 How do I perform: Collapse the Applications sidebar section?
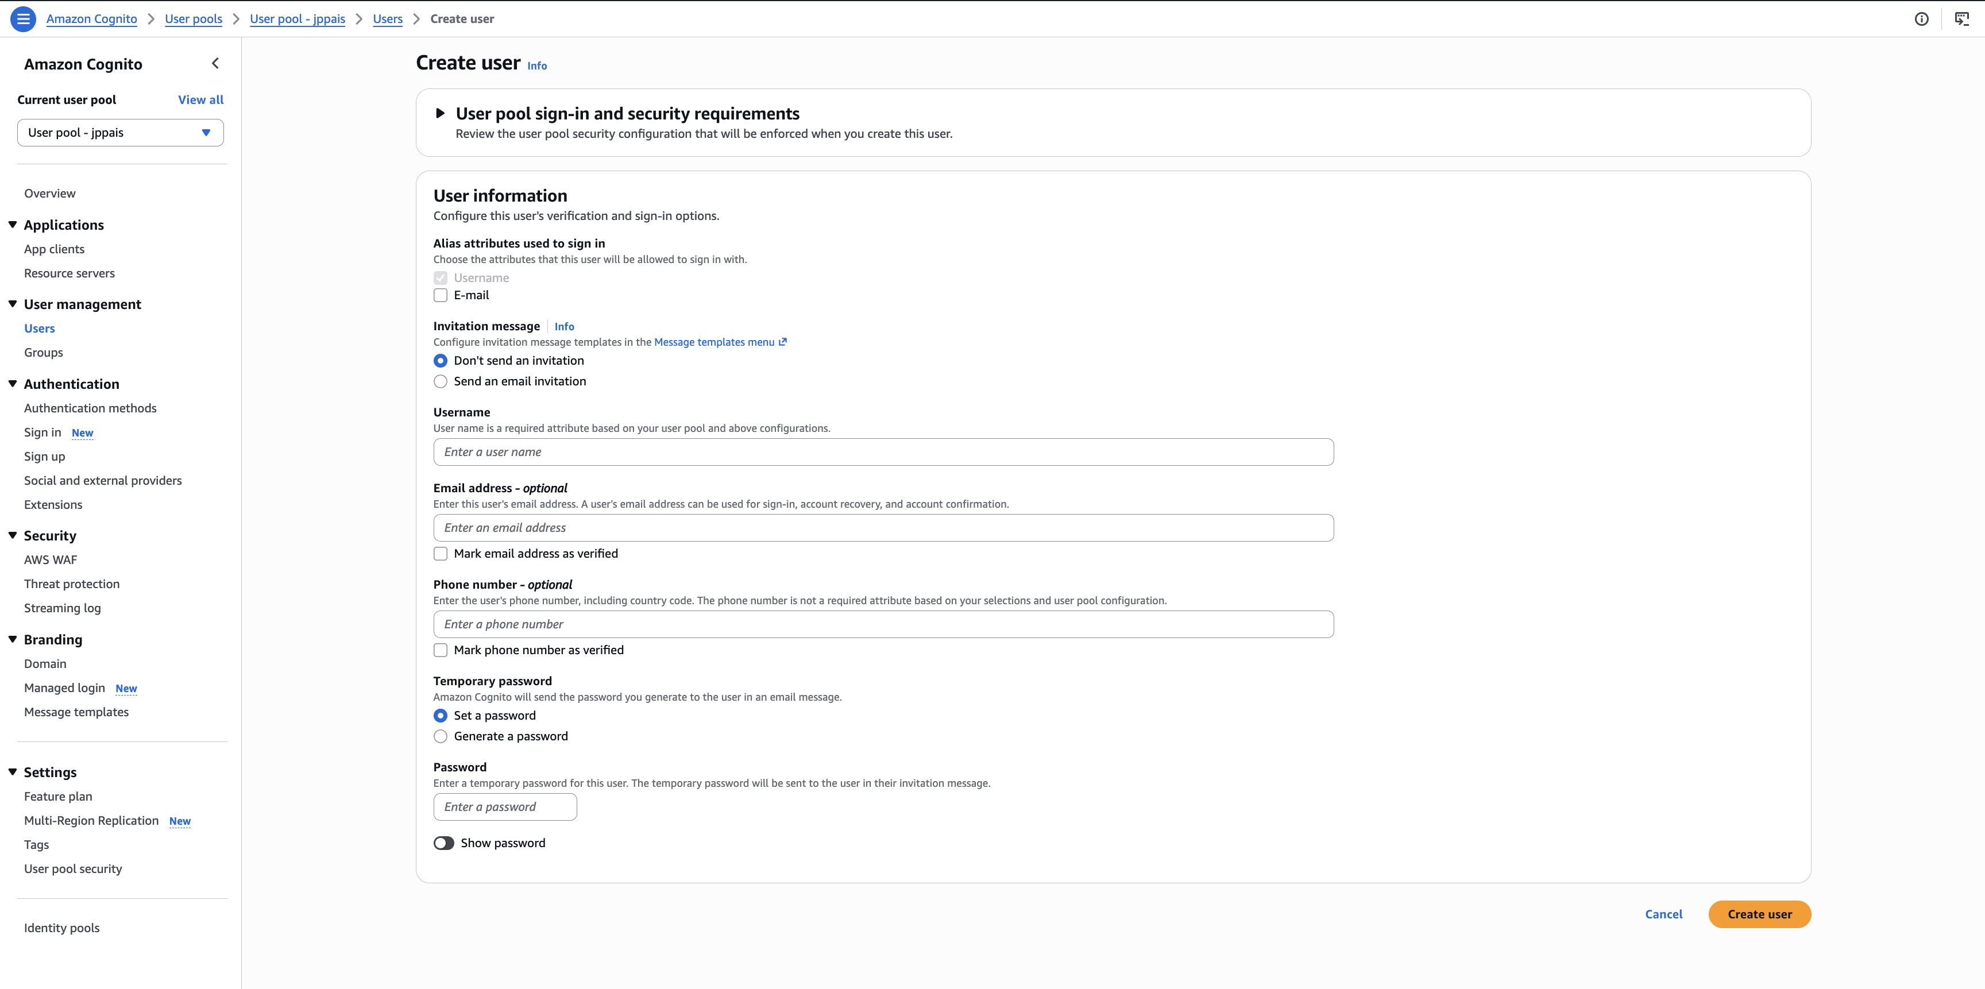(x=12, y=225)
